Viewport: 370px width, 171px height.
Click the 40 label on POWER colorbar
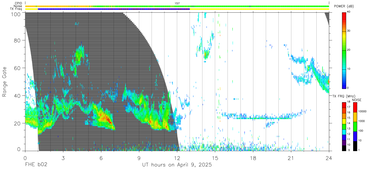click(x=348, y=12)
